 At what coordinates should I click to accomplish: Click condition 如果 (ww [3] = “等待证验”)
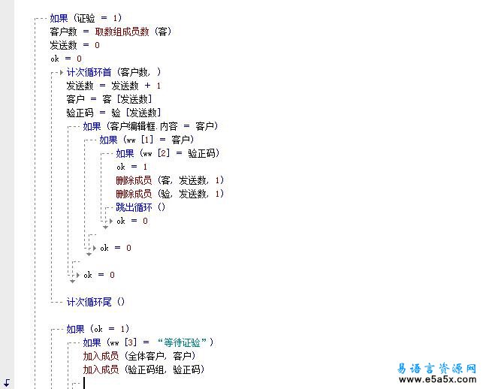click(x=148, y=342)
